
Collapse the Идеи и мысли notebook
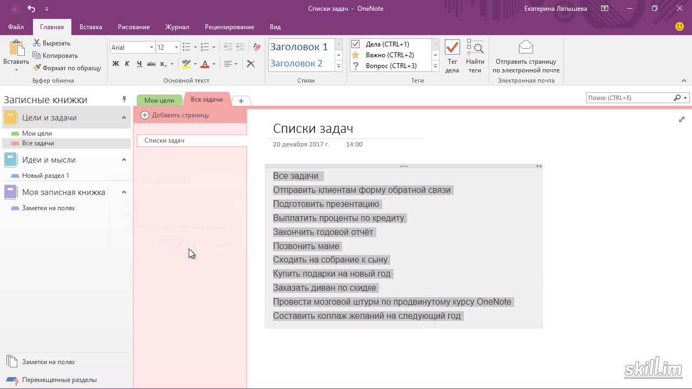click(x=124, y=160)
